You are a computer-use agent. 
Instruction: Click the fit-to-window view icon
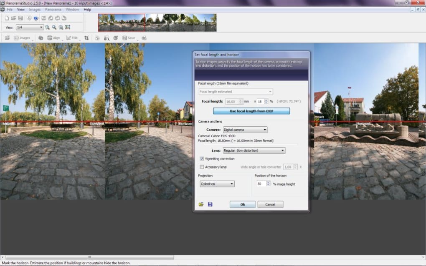(x=68, y=28)
